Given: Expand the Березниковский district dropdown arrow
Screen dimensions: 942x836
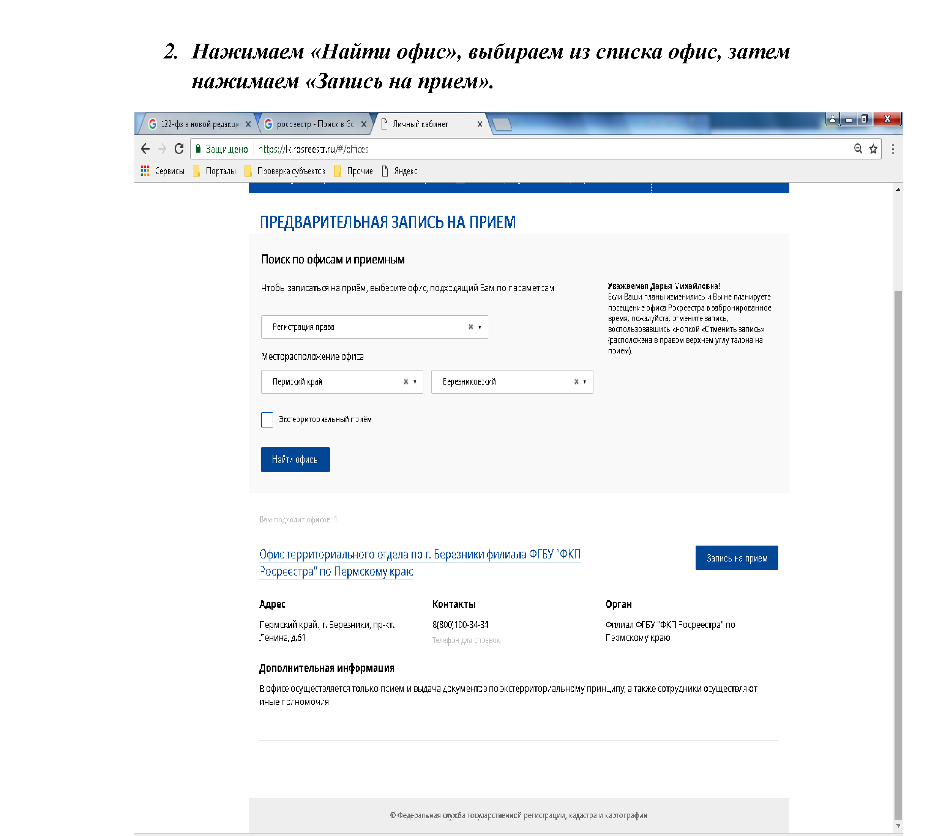Looking at the screenshot, I should point(585,382).
